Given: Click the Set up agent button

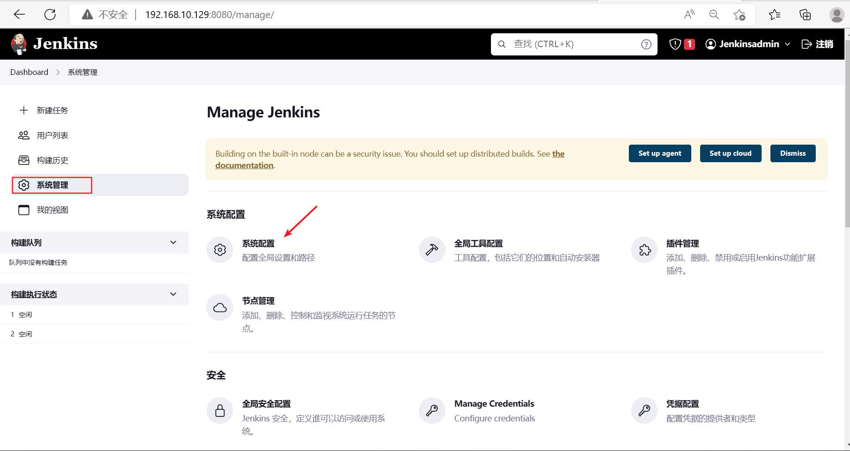Looking at the screenshot, I should coord(660,153).
